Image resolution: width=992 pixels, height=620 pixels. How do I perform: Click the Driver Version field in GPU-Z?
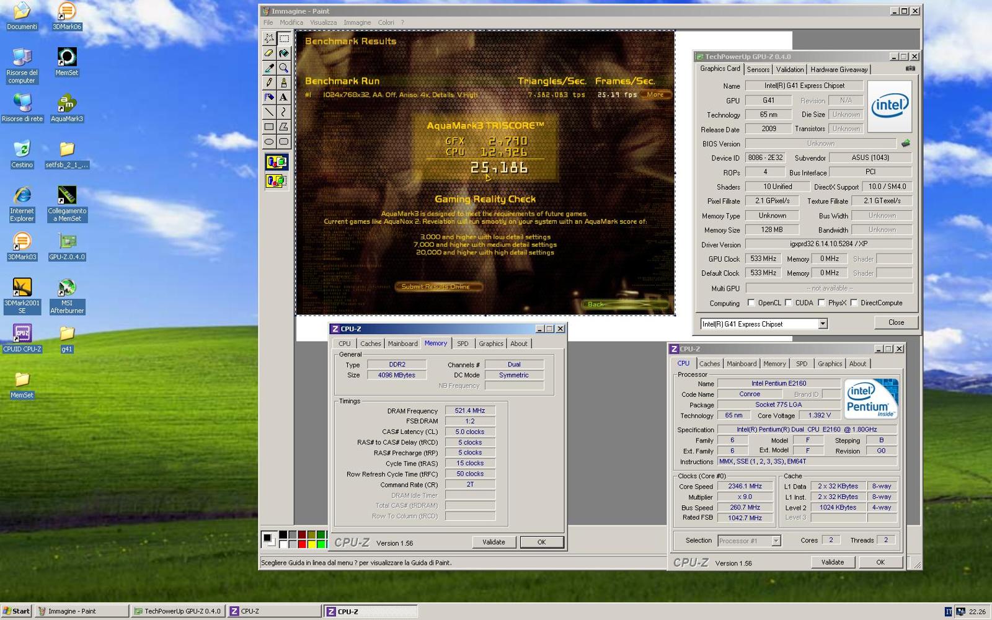coord(828,244)
